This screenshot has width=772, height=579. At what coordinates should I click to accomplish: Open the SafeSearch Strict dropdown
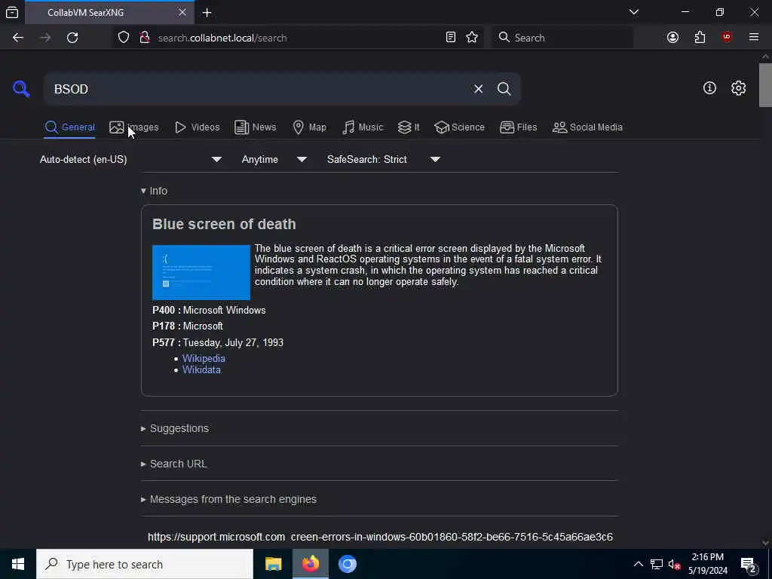[x=383, y=160]
